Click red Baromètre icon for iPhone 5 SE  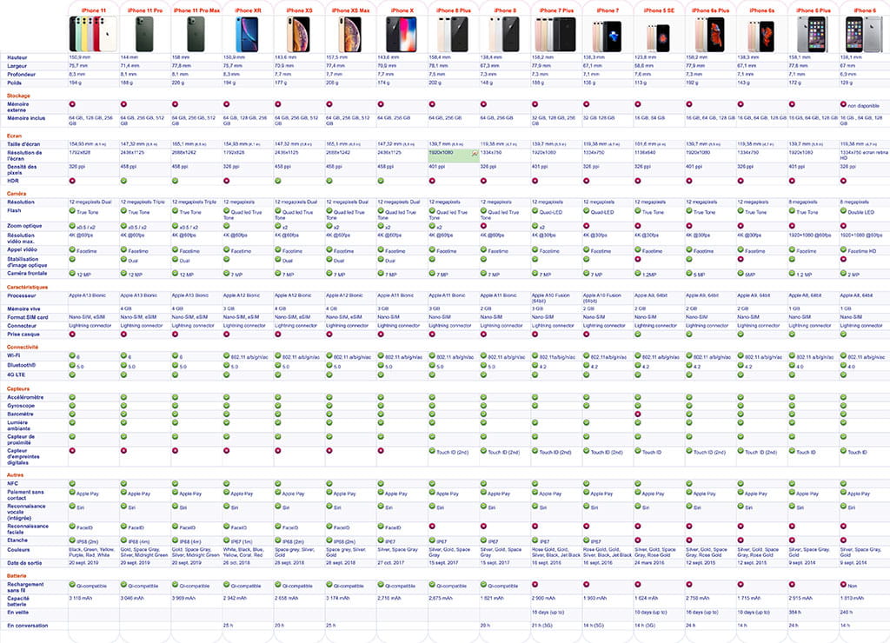pos(637,414)
